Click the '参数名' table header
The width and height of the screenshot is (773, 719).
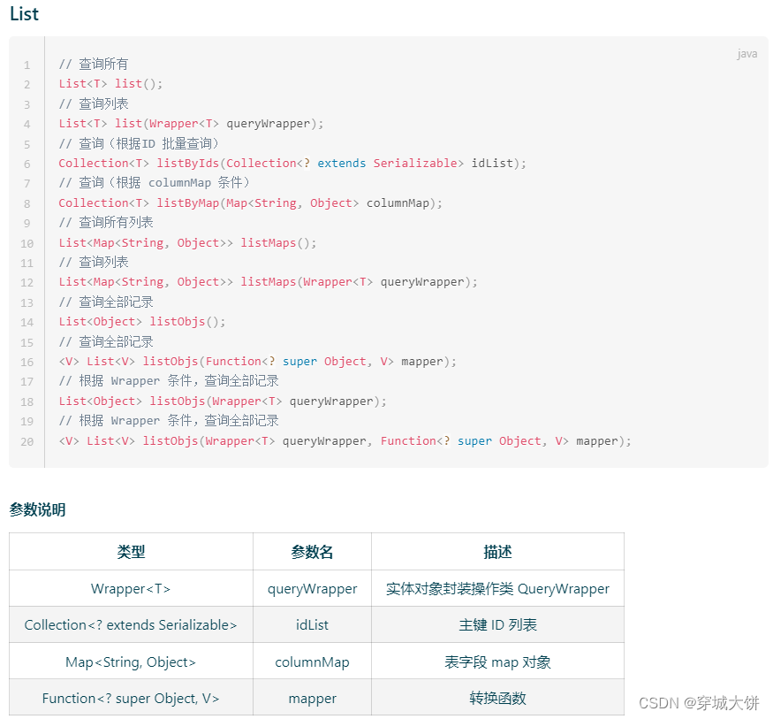[x=312, y=552]
